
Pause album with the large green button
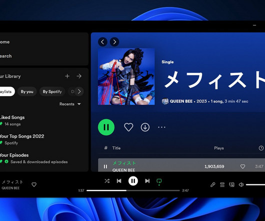click(x=106, y=127)
